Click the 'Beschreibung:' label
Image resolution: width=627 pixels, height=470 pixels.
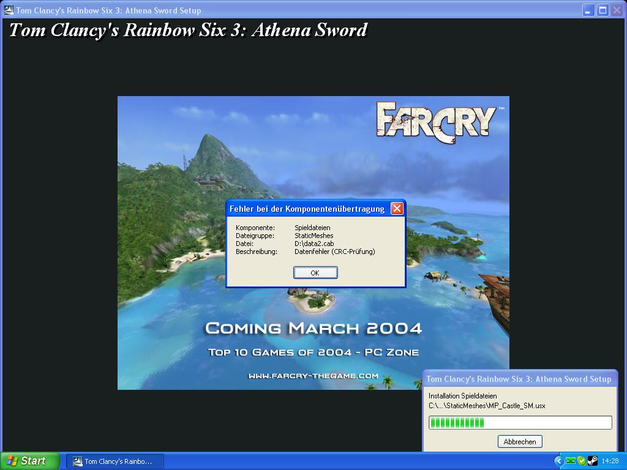[257, 252]
